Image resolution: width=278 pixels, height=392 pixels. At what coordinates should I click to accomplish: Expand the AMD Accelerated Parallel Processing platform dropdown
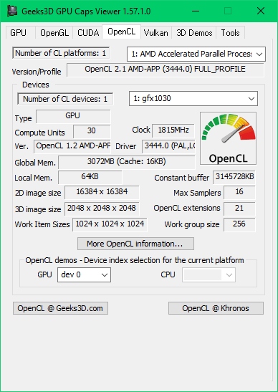click(x=196, y=54)
